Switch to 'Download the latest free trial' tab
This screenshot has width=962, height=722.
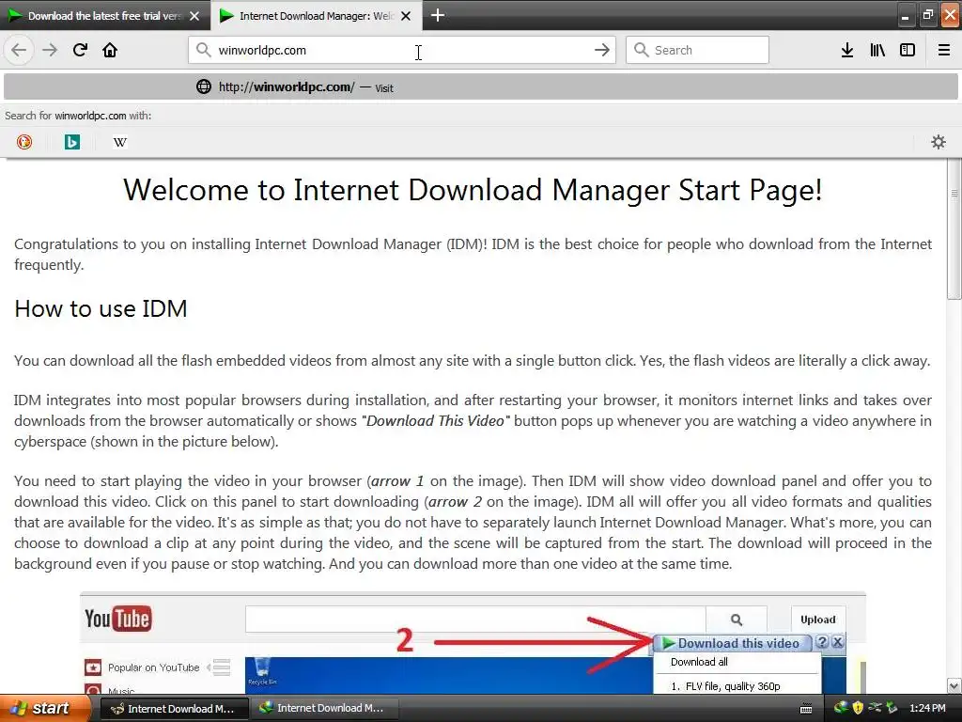[x=104, y=15]
